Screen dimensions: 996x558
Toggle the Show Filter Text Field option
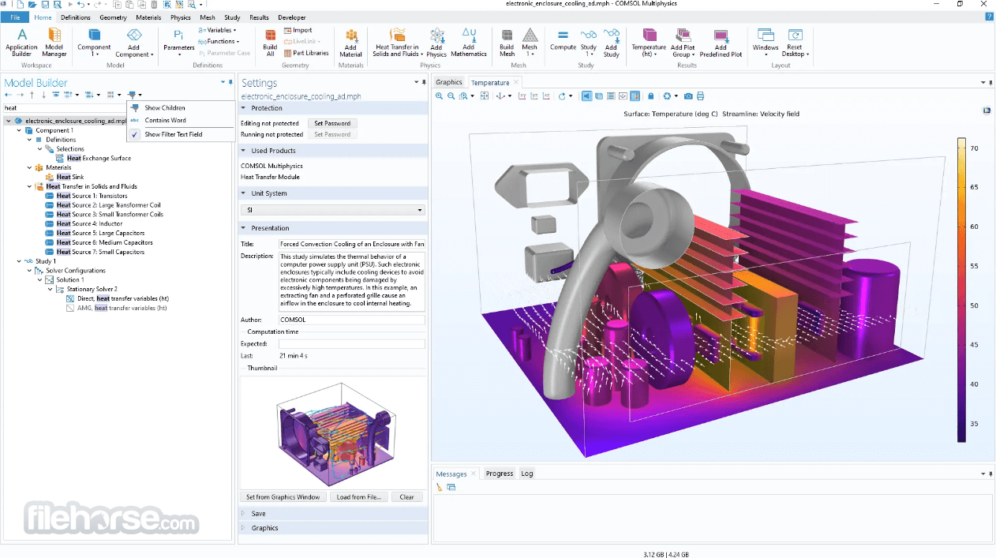(181, 134)
